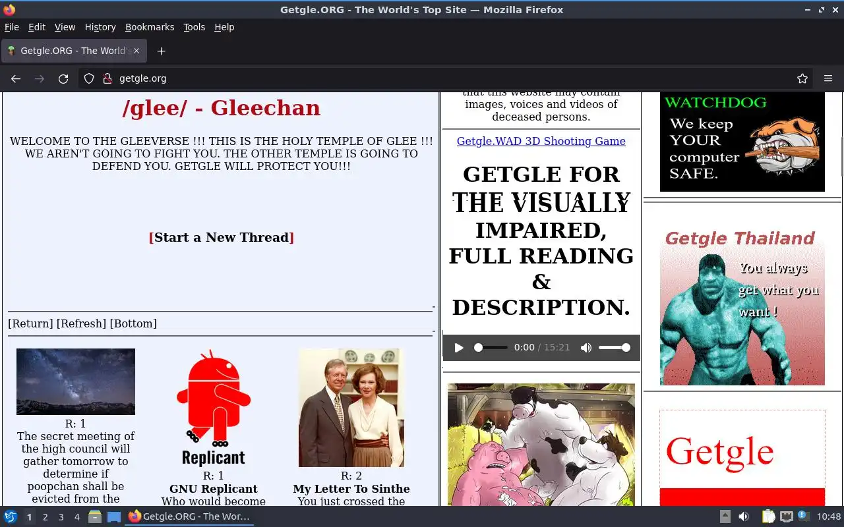Switch to workspace 3
844x527 pixels.
pyautogui.click(x=61, y=517)
